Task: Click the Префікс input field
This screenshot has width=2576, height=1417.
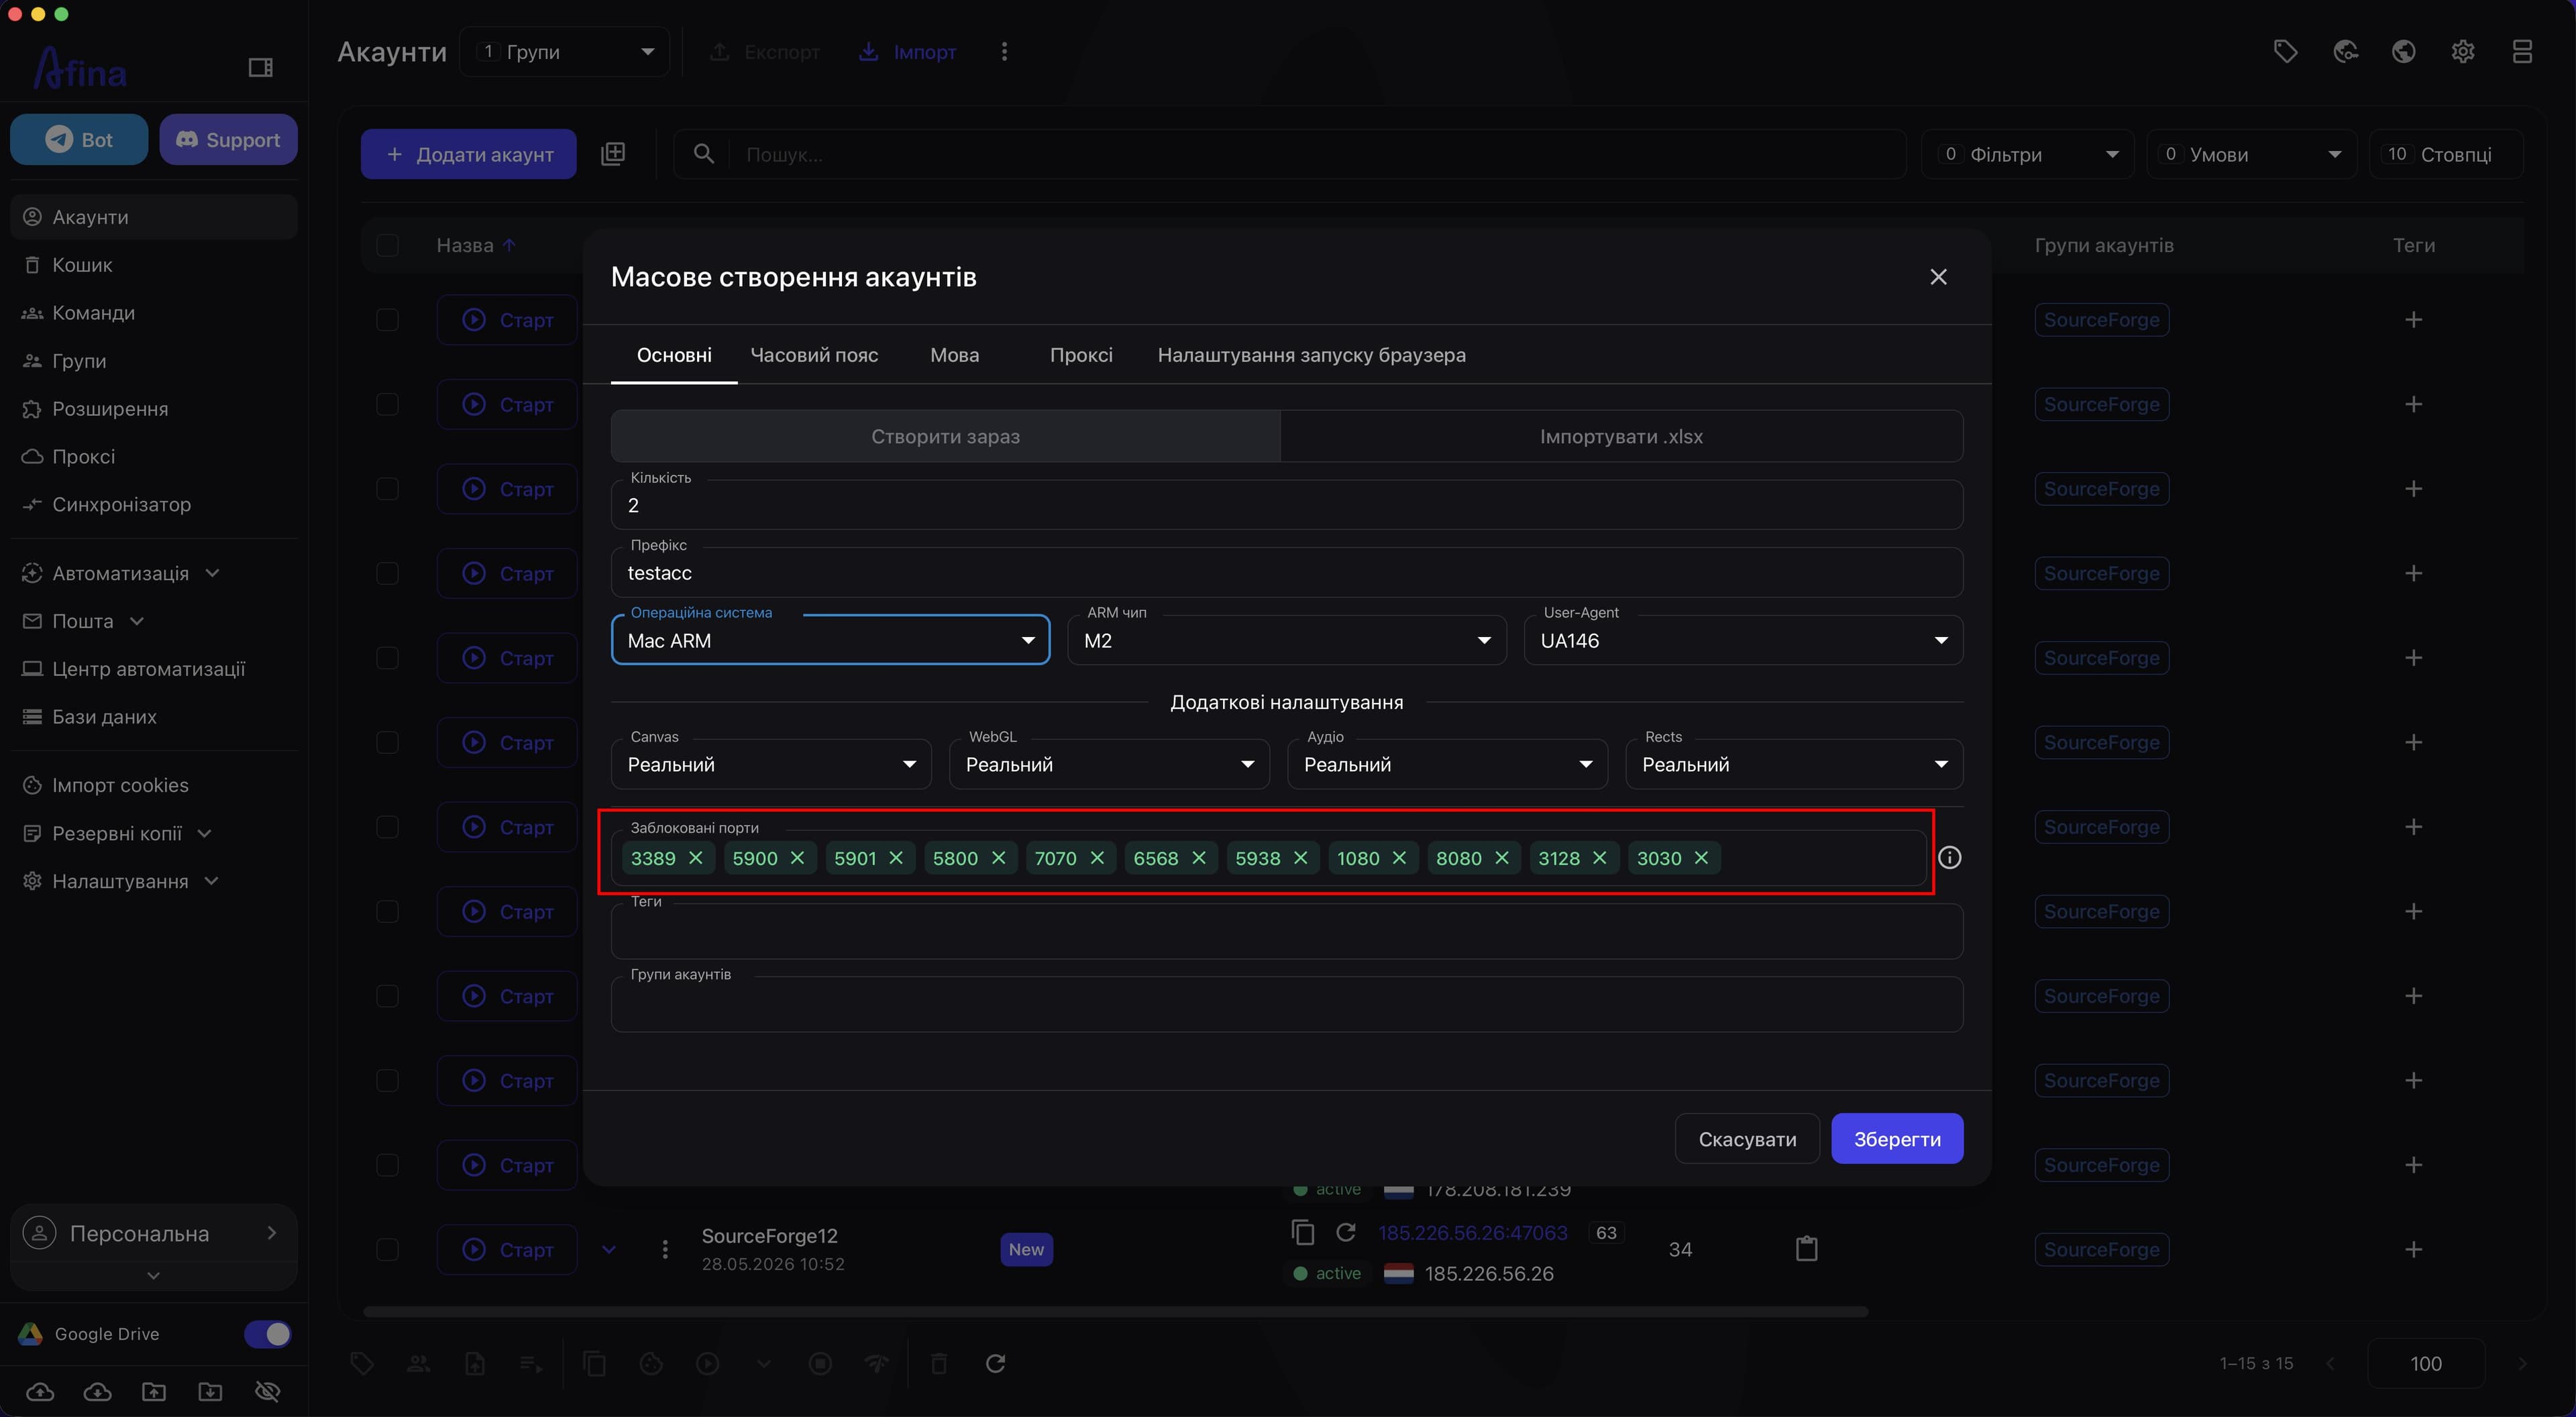Action: tap(1287, 573)
